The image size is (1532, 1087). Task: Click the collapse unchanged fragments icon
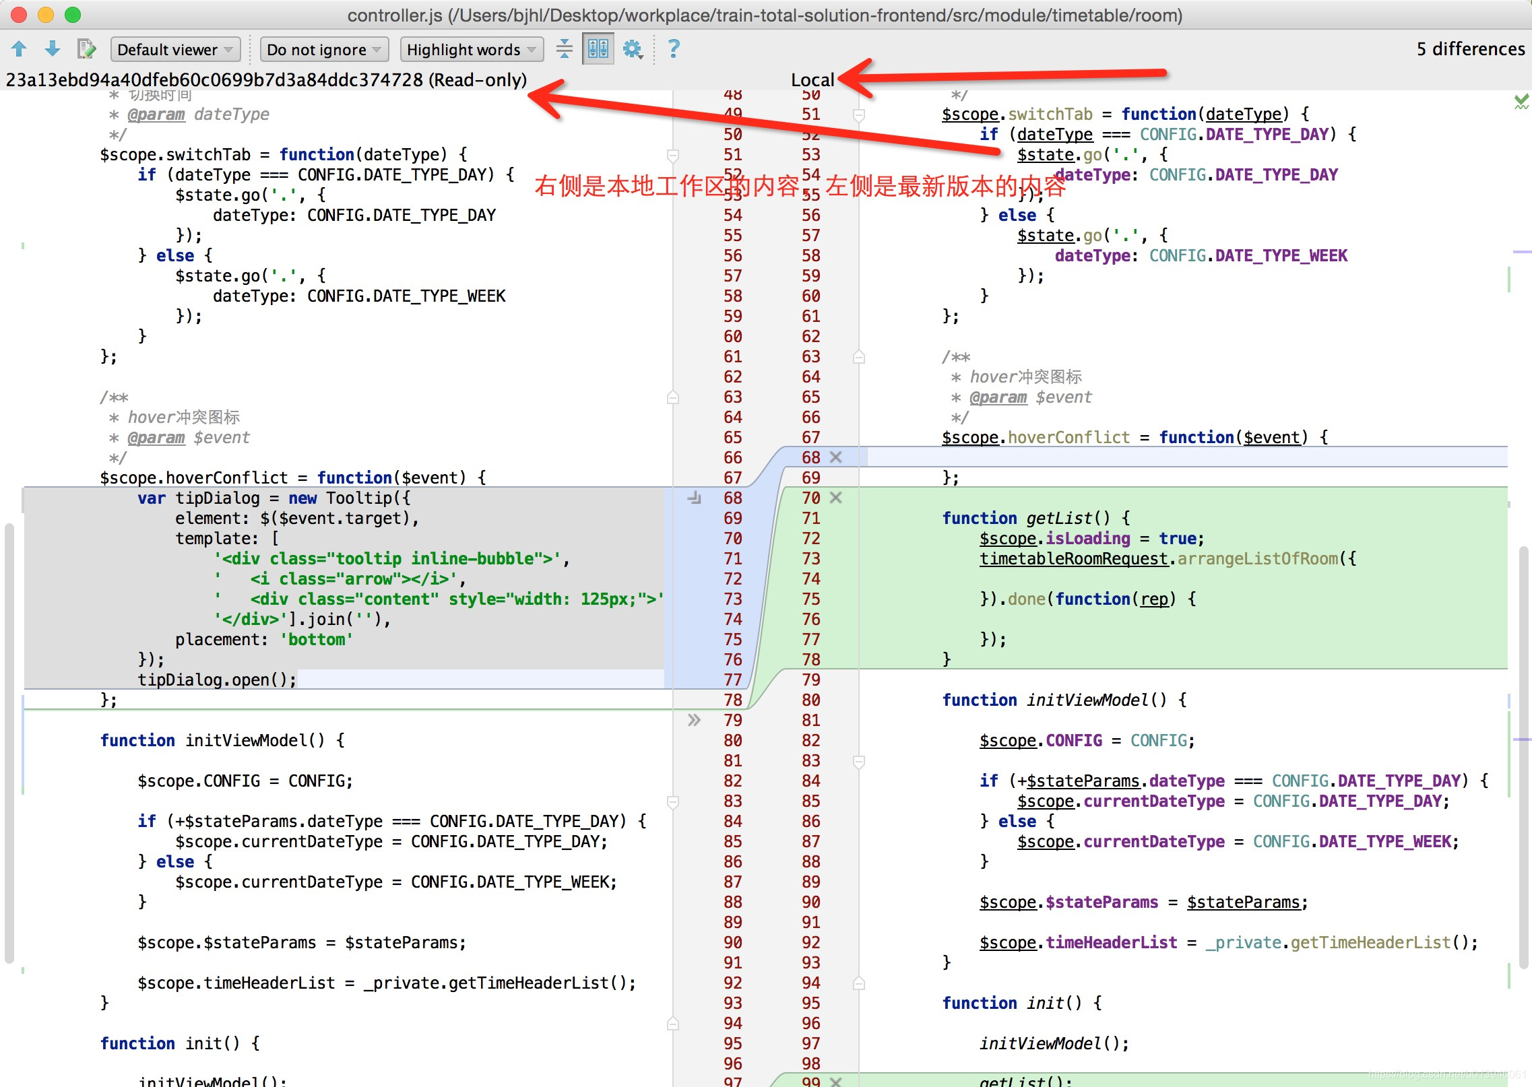pyautogui.click(x=565, y=48)
